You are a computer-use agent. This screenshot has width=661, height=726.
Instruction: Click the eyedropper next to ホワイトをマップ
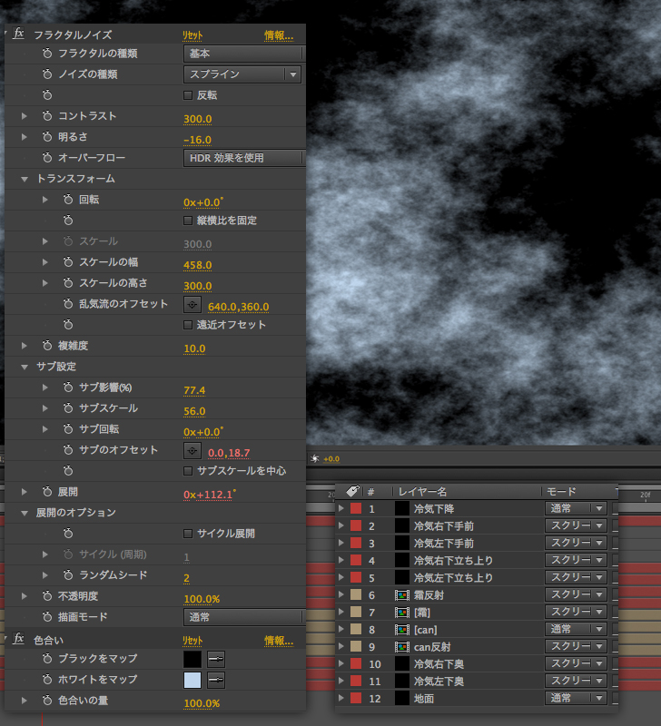(216, 680)
